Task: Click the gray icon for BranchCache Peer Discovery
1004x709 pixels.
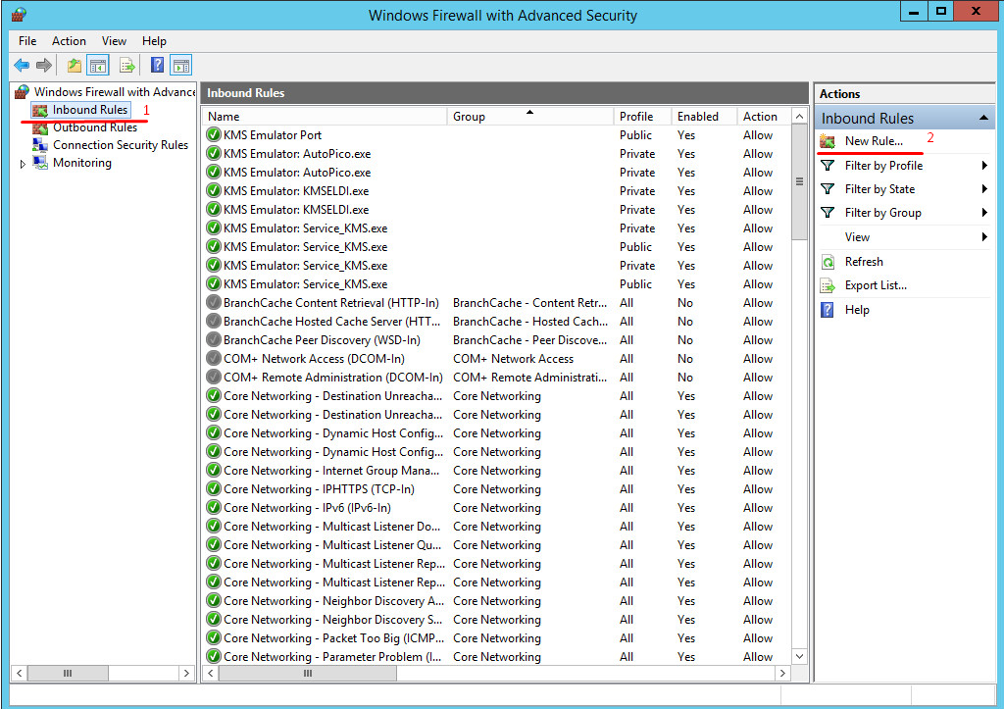Action: [x=214, y=340]
